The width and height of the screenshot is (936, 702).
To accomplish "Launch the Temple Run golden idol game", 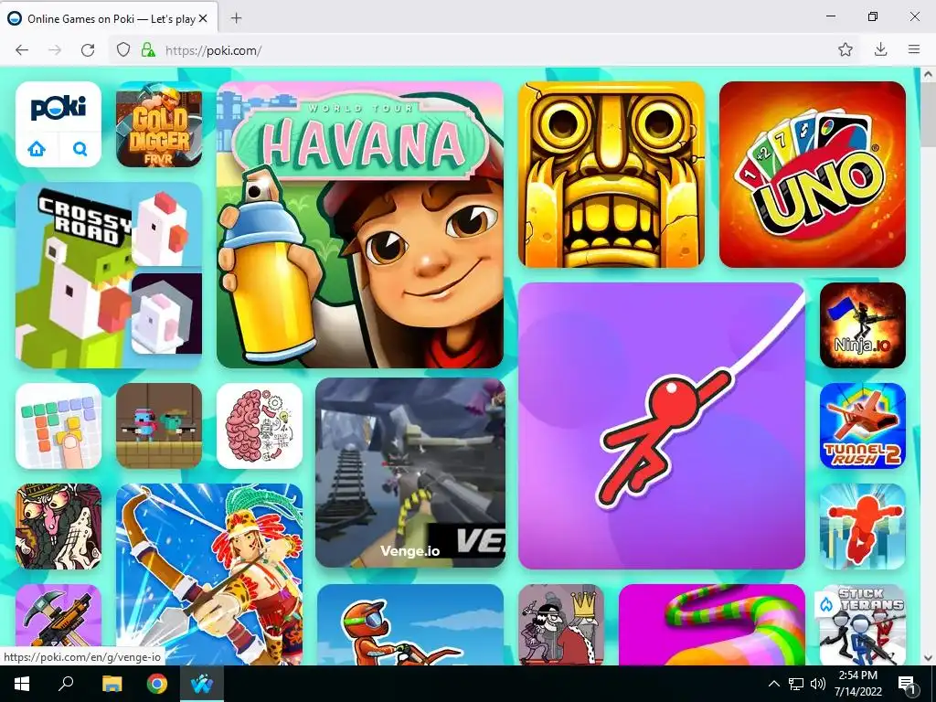I will [612, 175].
